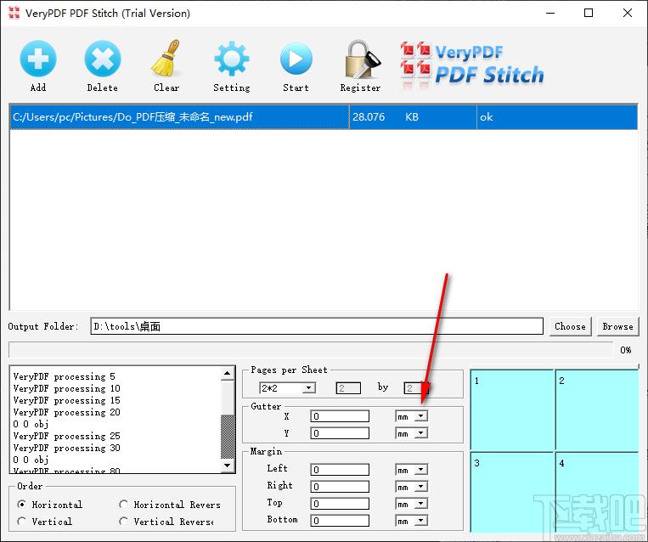Viewport: 648px width, 542px height.
Task: Open the Setting gear icon
Action: pyautogui.click(x=231, y=59)
